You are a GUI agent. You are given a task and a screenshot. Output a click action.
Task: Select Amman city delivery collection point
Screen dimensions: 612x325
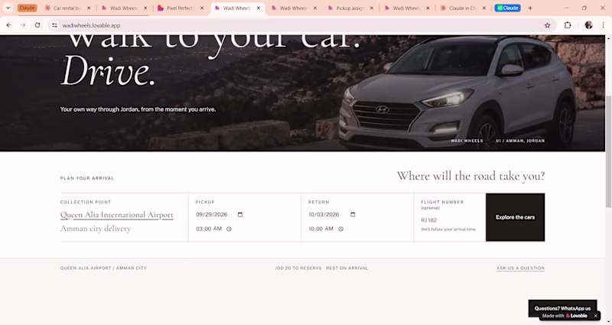(96, 229)
